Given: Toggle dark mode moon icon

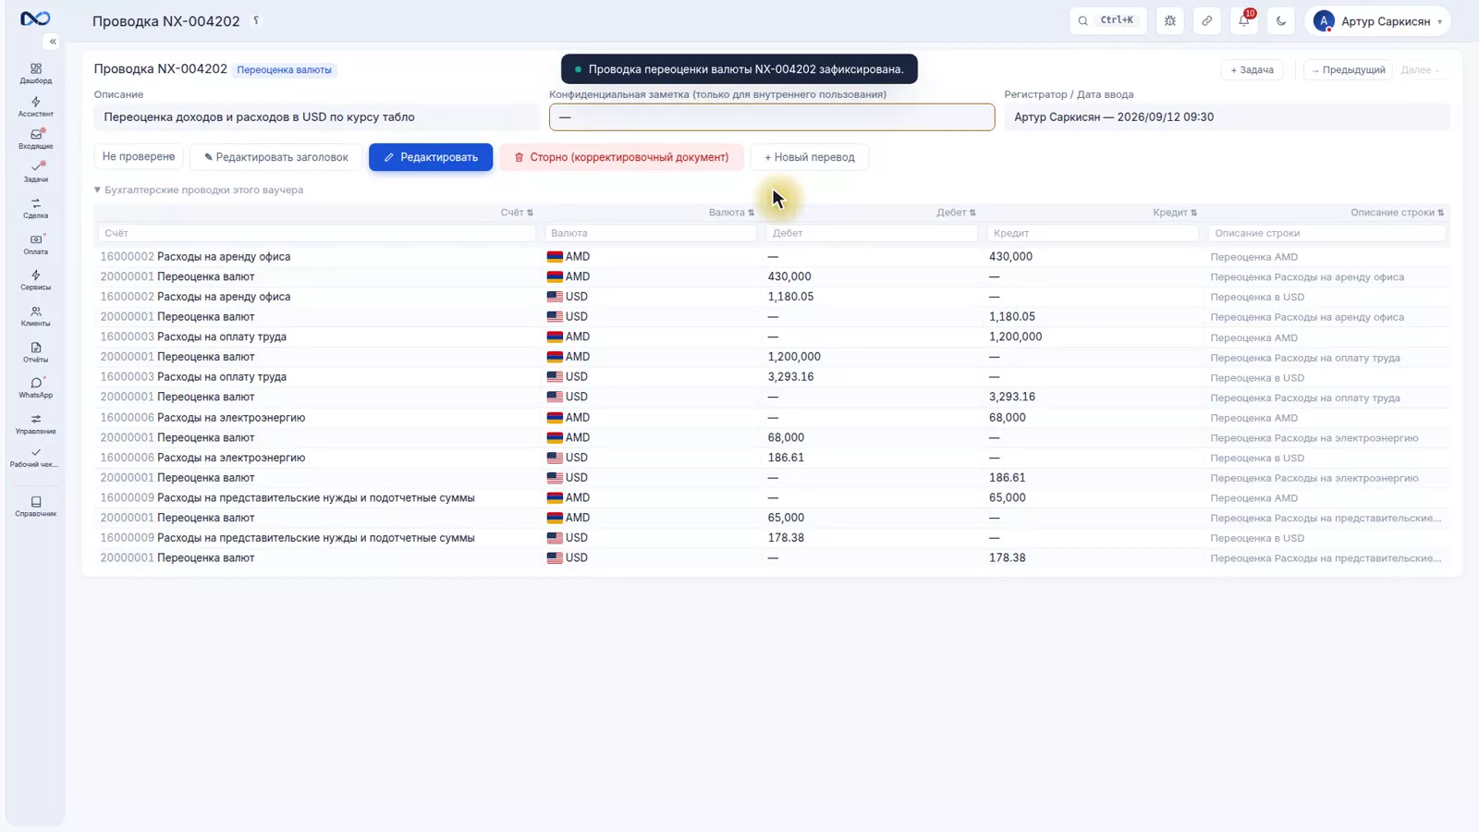Looking at the screenshot, I should coord(1281,20).
